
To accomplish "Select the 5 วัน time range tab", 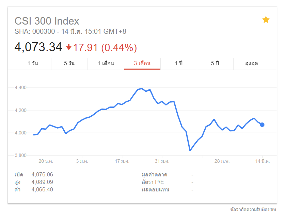I will pos(69,63).
